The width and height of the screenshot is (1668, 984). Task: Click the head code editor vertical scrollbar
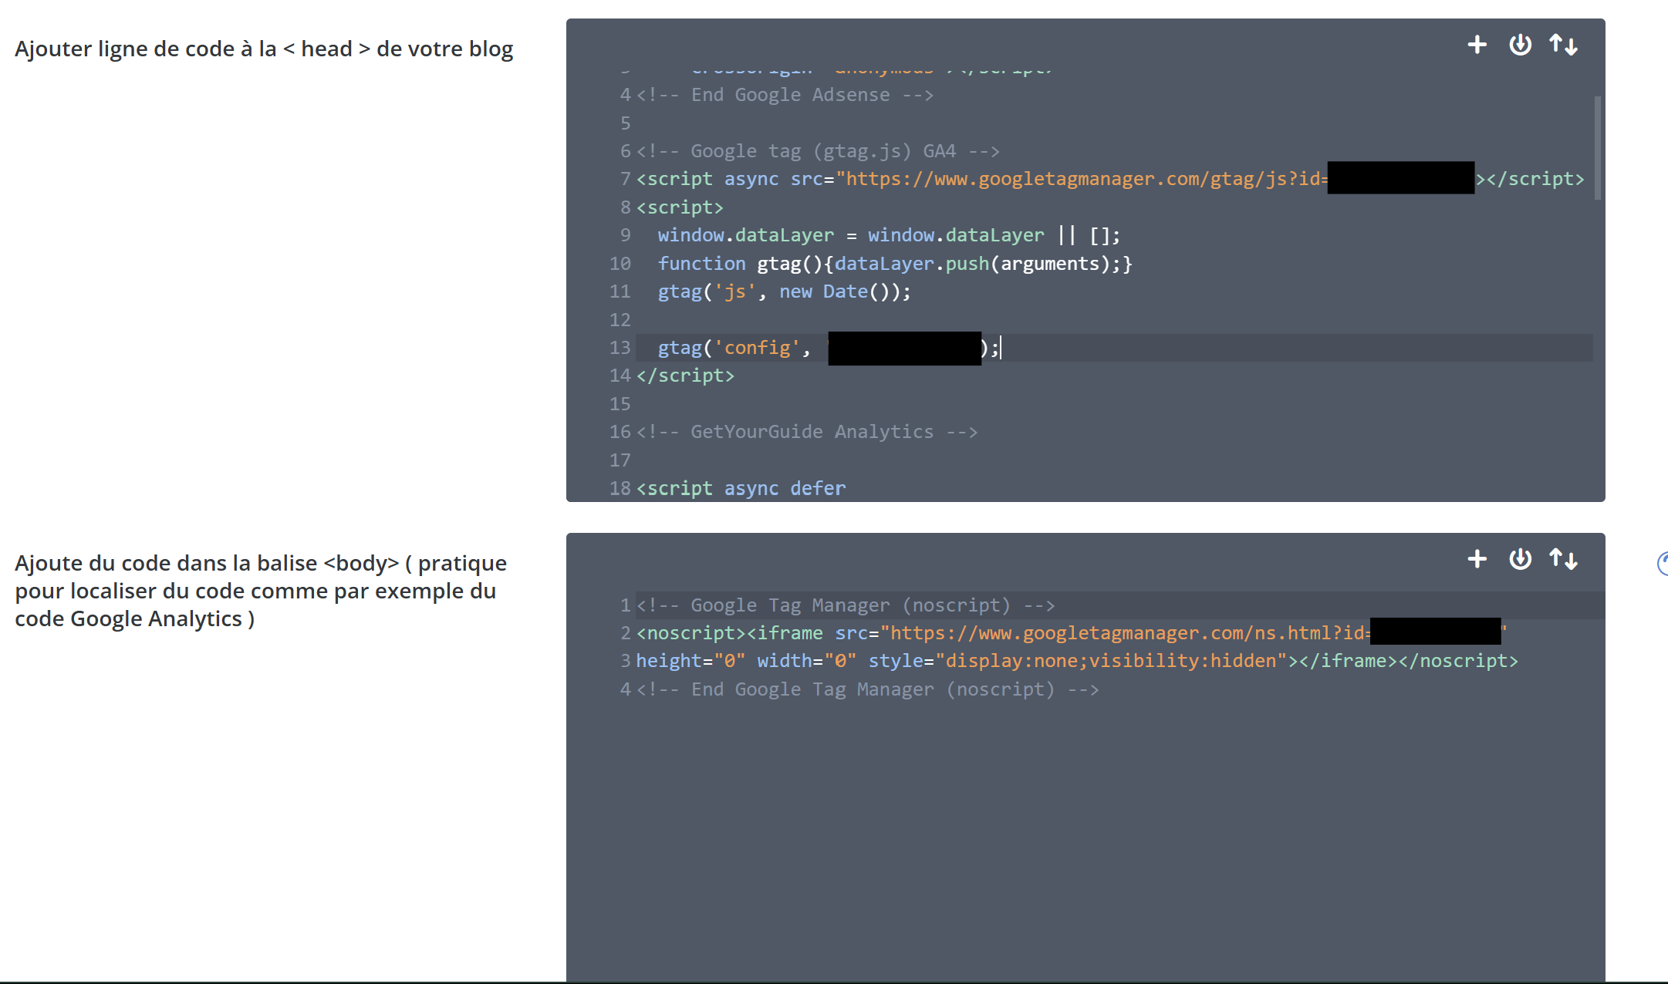pyautogui.click(x=1597, y=148)
